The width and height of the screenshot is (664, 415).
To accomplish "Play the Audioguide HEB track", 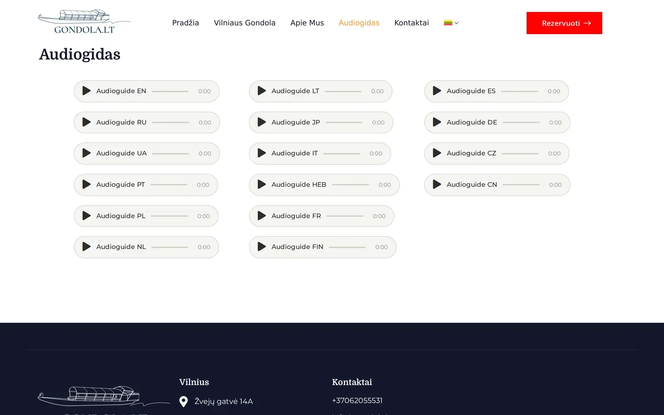I will pyautogui.click(x=261, y=184).
